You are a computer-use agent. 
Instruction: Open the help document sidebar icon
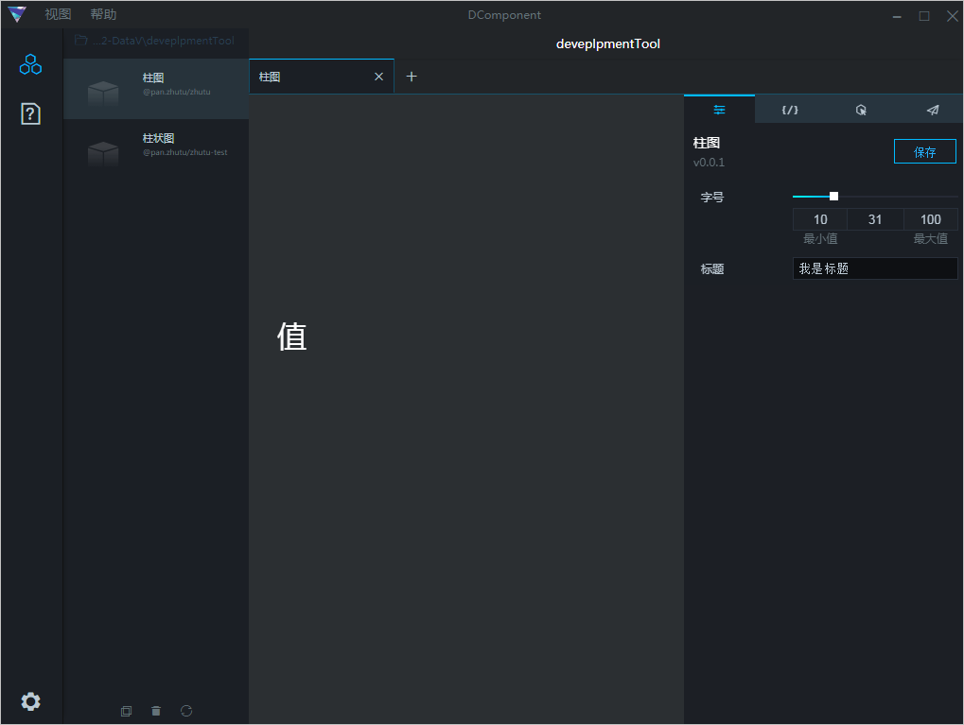tap(30, 113)
